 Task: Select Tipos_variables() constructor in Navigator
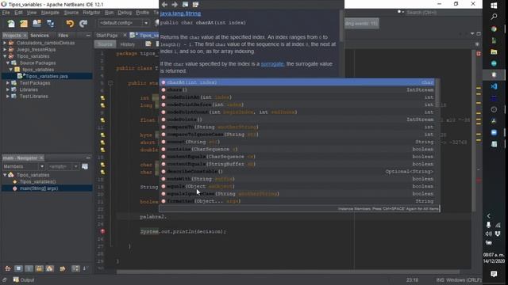tap(37, 181)
